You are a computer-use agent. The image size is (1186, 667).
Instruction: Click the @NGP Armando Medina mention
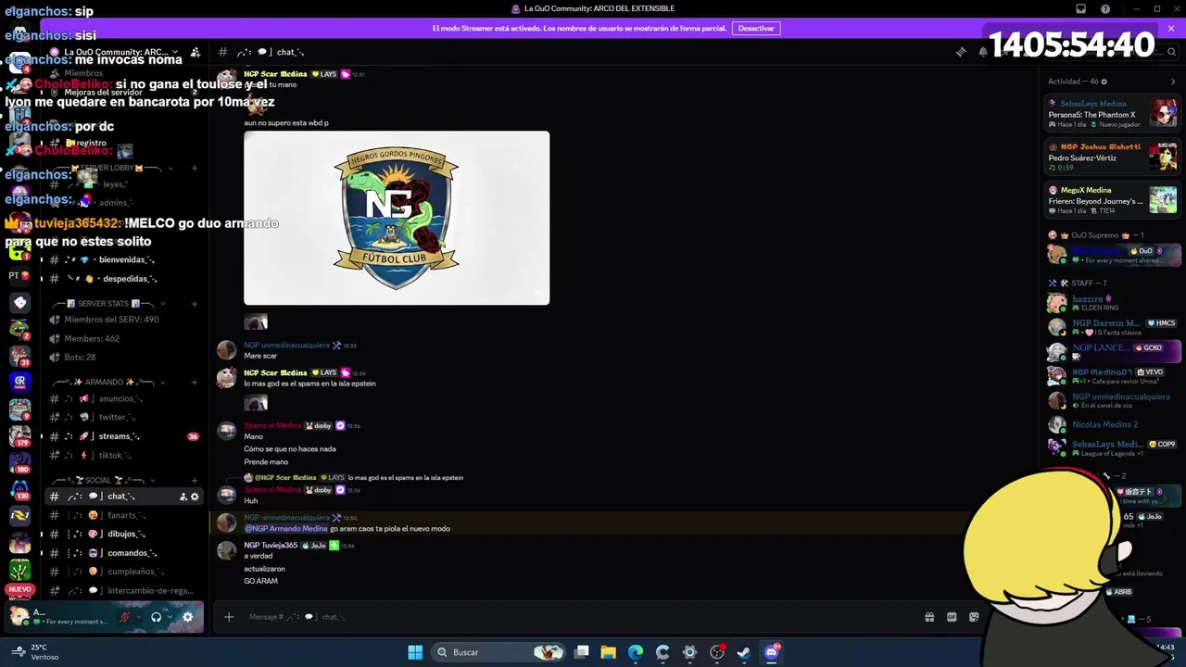pos(286,528)
